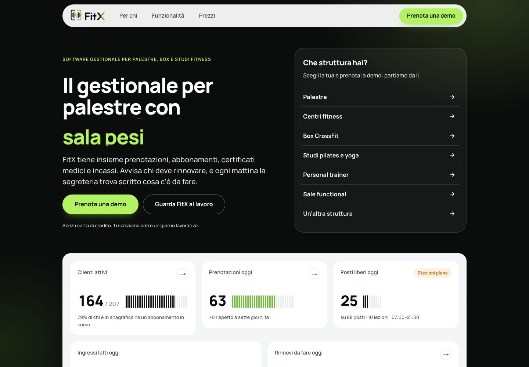Click the 25 free spots value
Screen dimensions: 529x367
(x=349, y=301)
